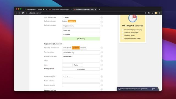Click info icon beside Номер телефона
176x99 pixels.
(x=101, y=76)
